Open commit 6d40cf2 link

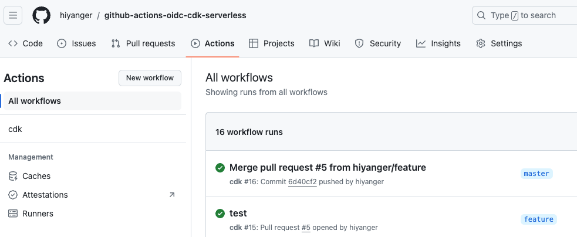(302, 182)
